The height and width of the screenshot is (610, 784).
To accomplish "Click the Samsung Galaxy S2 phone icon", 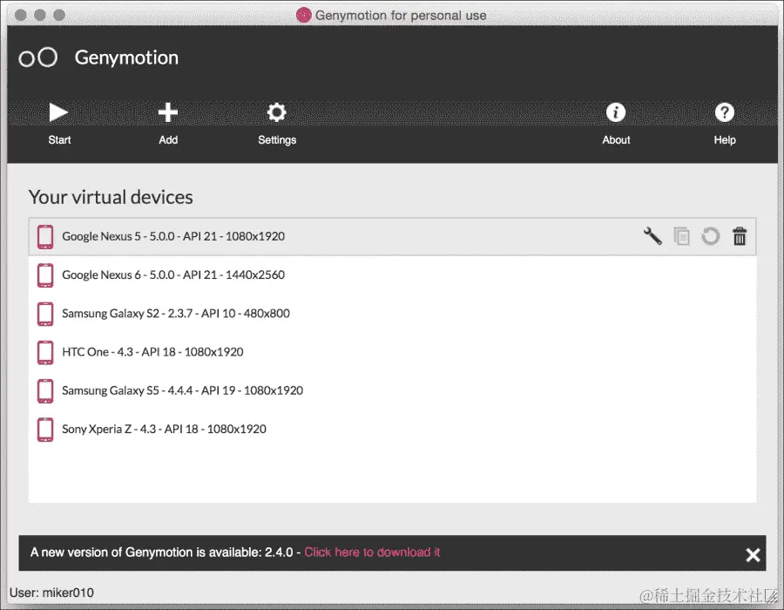I will (x=45, y=314).
